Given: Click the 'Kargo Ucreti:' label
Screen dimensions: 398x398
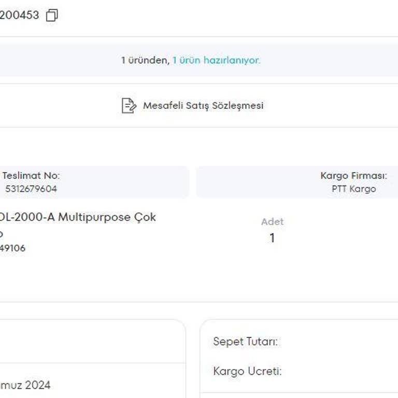Looking at the screenshot, I should click(248, 371).
